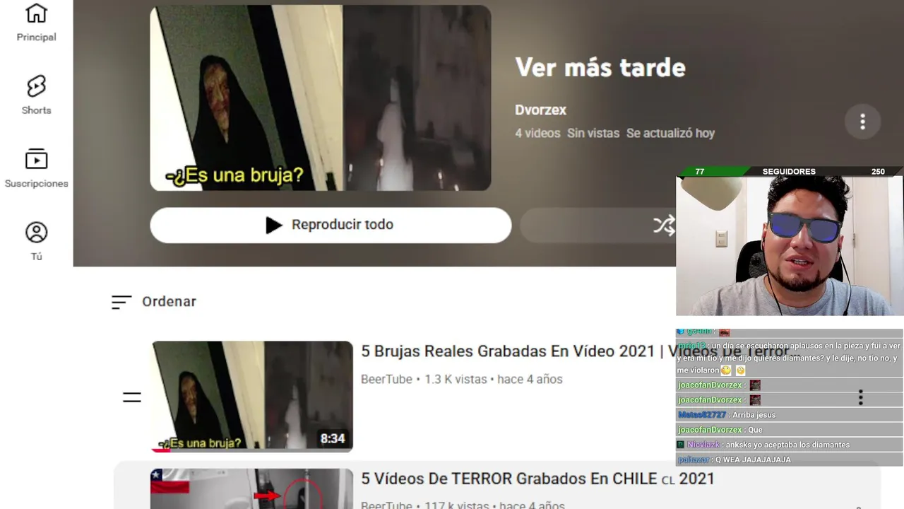Open Suscripciones icon in sidebar

36,159
